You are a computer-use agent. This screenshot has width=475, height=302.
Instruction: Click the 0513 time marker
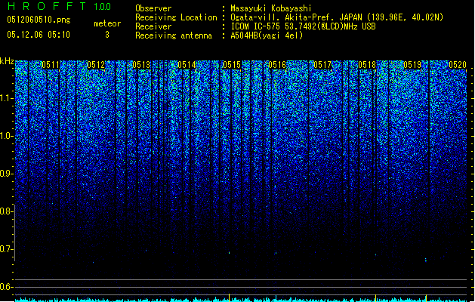[141, 65]
